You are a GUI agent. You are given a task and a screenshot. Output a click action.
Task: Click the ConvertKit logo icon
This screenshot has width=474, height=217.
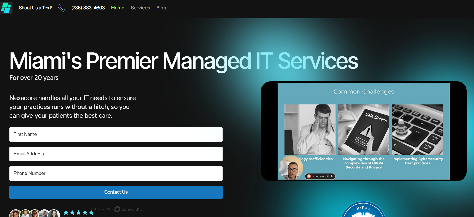click(117, 209)
